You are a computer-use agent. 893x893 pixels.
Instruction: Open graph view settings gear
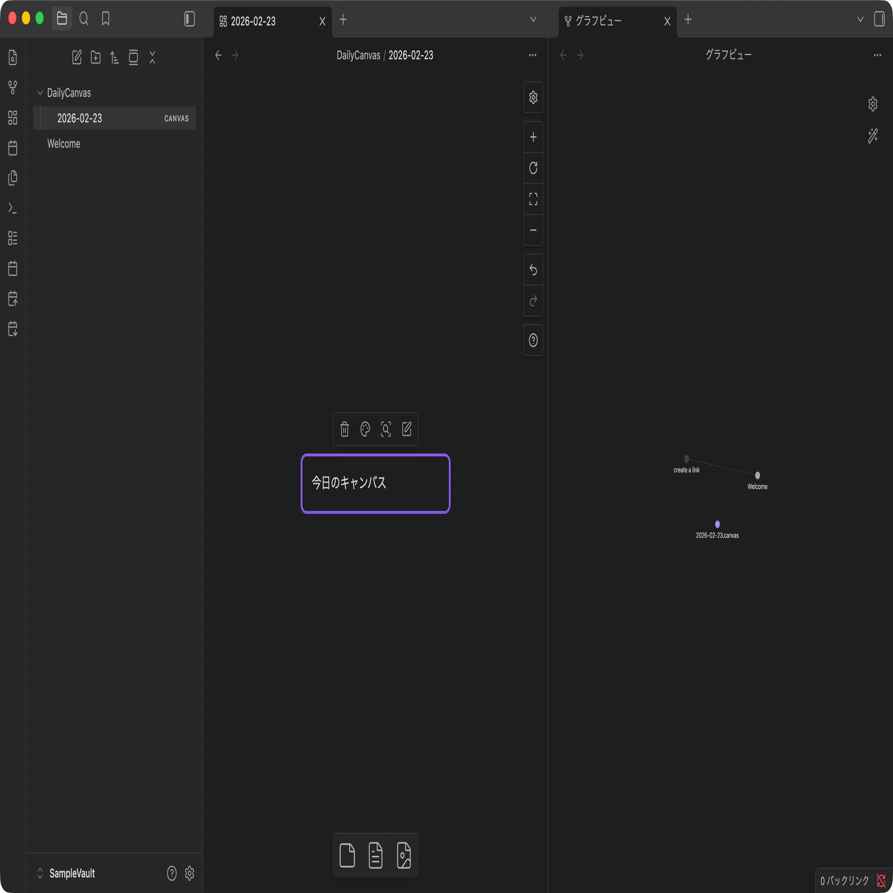click(x=873, y=104)
